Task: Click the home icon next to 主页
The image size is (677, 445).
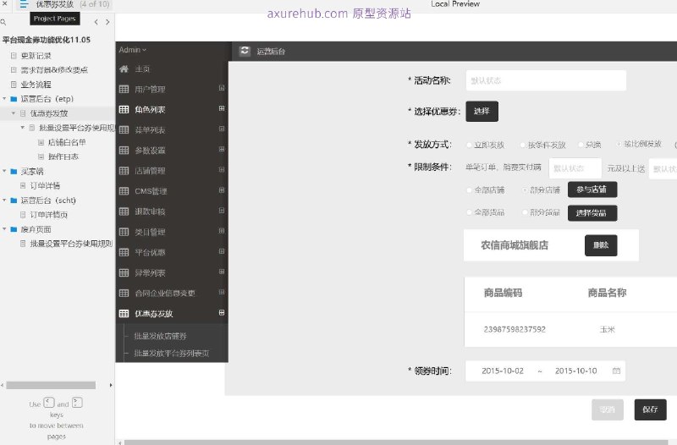Action: coord(124,69)
